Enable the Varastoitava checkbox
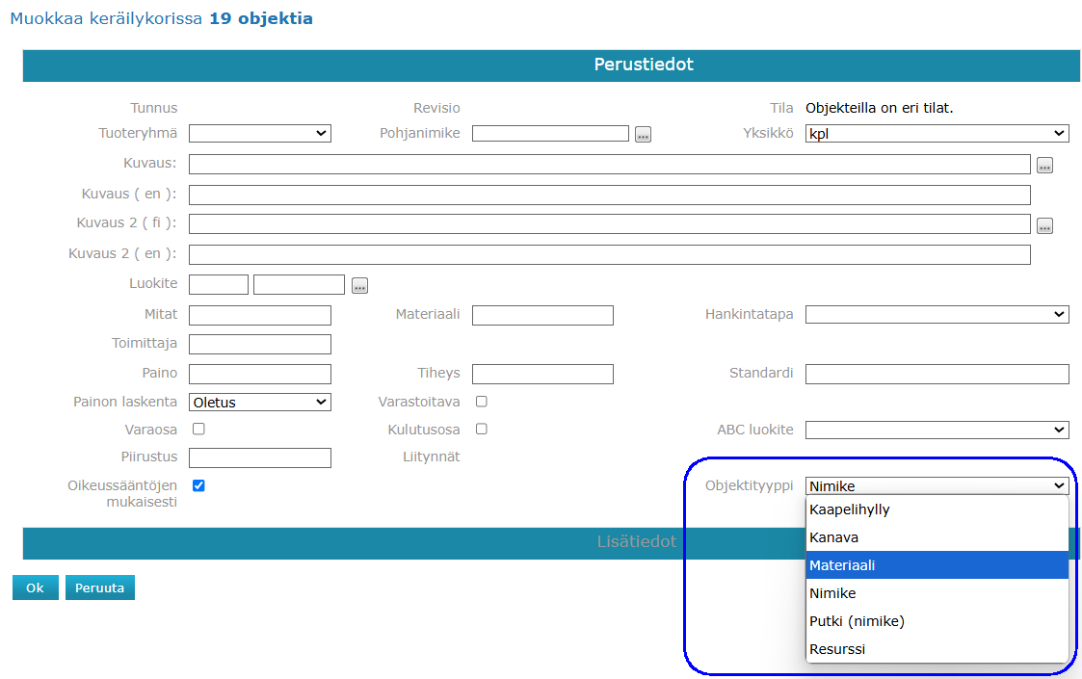The height and width of the screenshot is (679, 1082). [x=482, y=401]
